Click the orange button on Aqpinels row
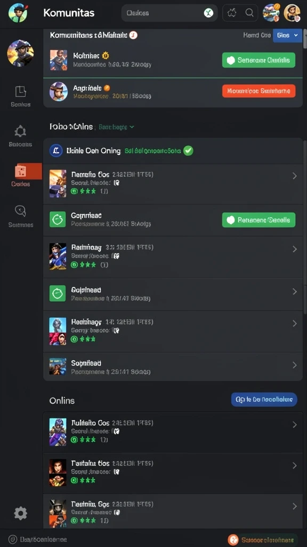This screenshot has width=307, height=547. pyautogui.click(x=258, y=91)
